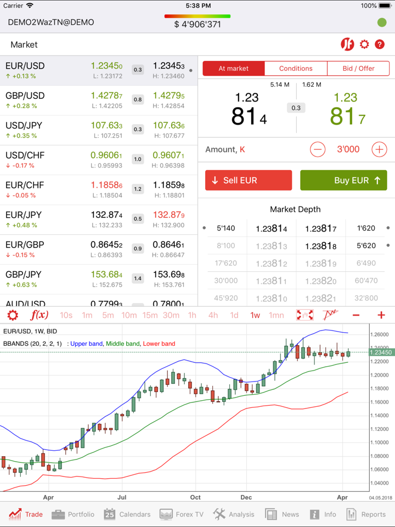The image size is (395, 527).
Task: Open chart settings gear icon
Action: (x=12, y=315)
